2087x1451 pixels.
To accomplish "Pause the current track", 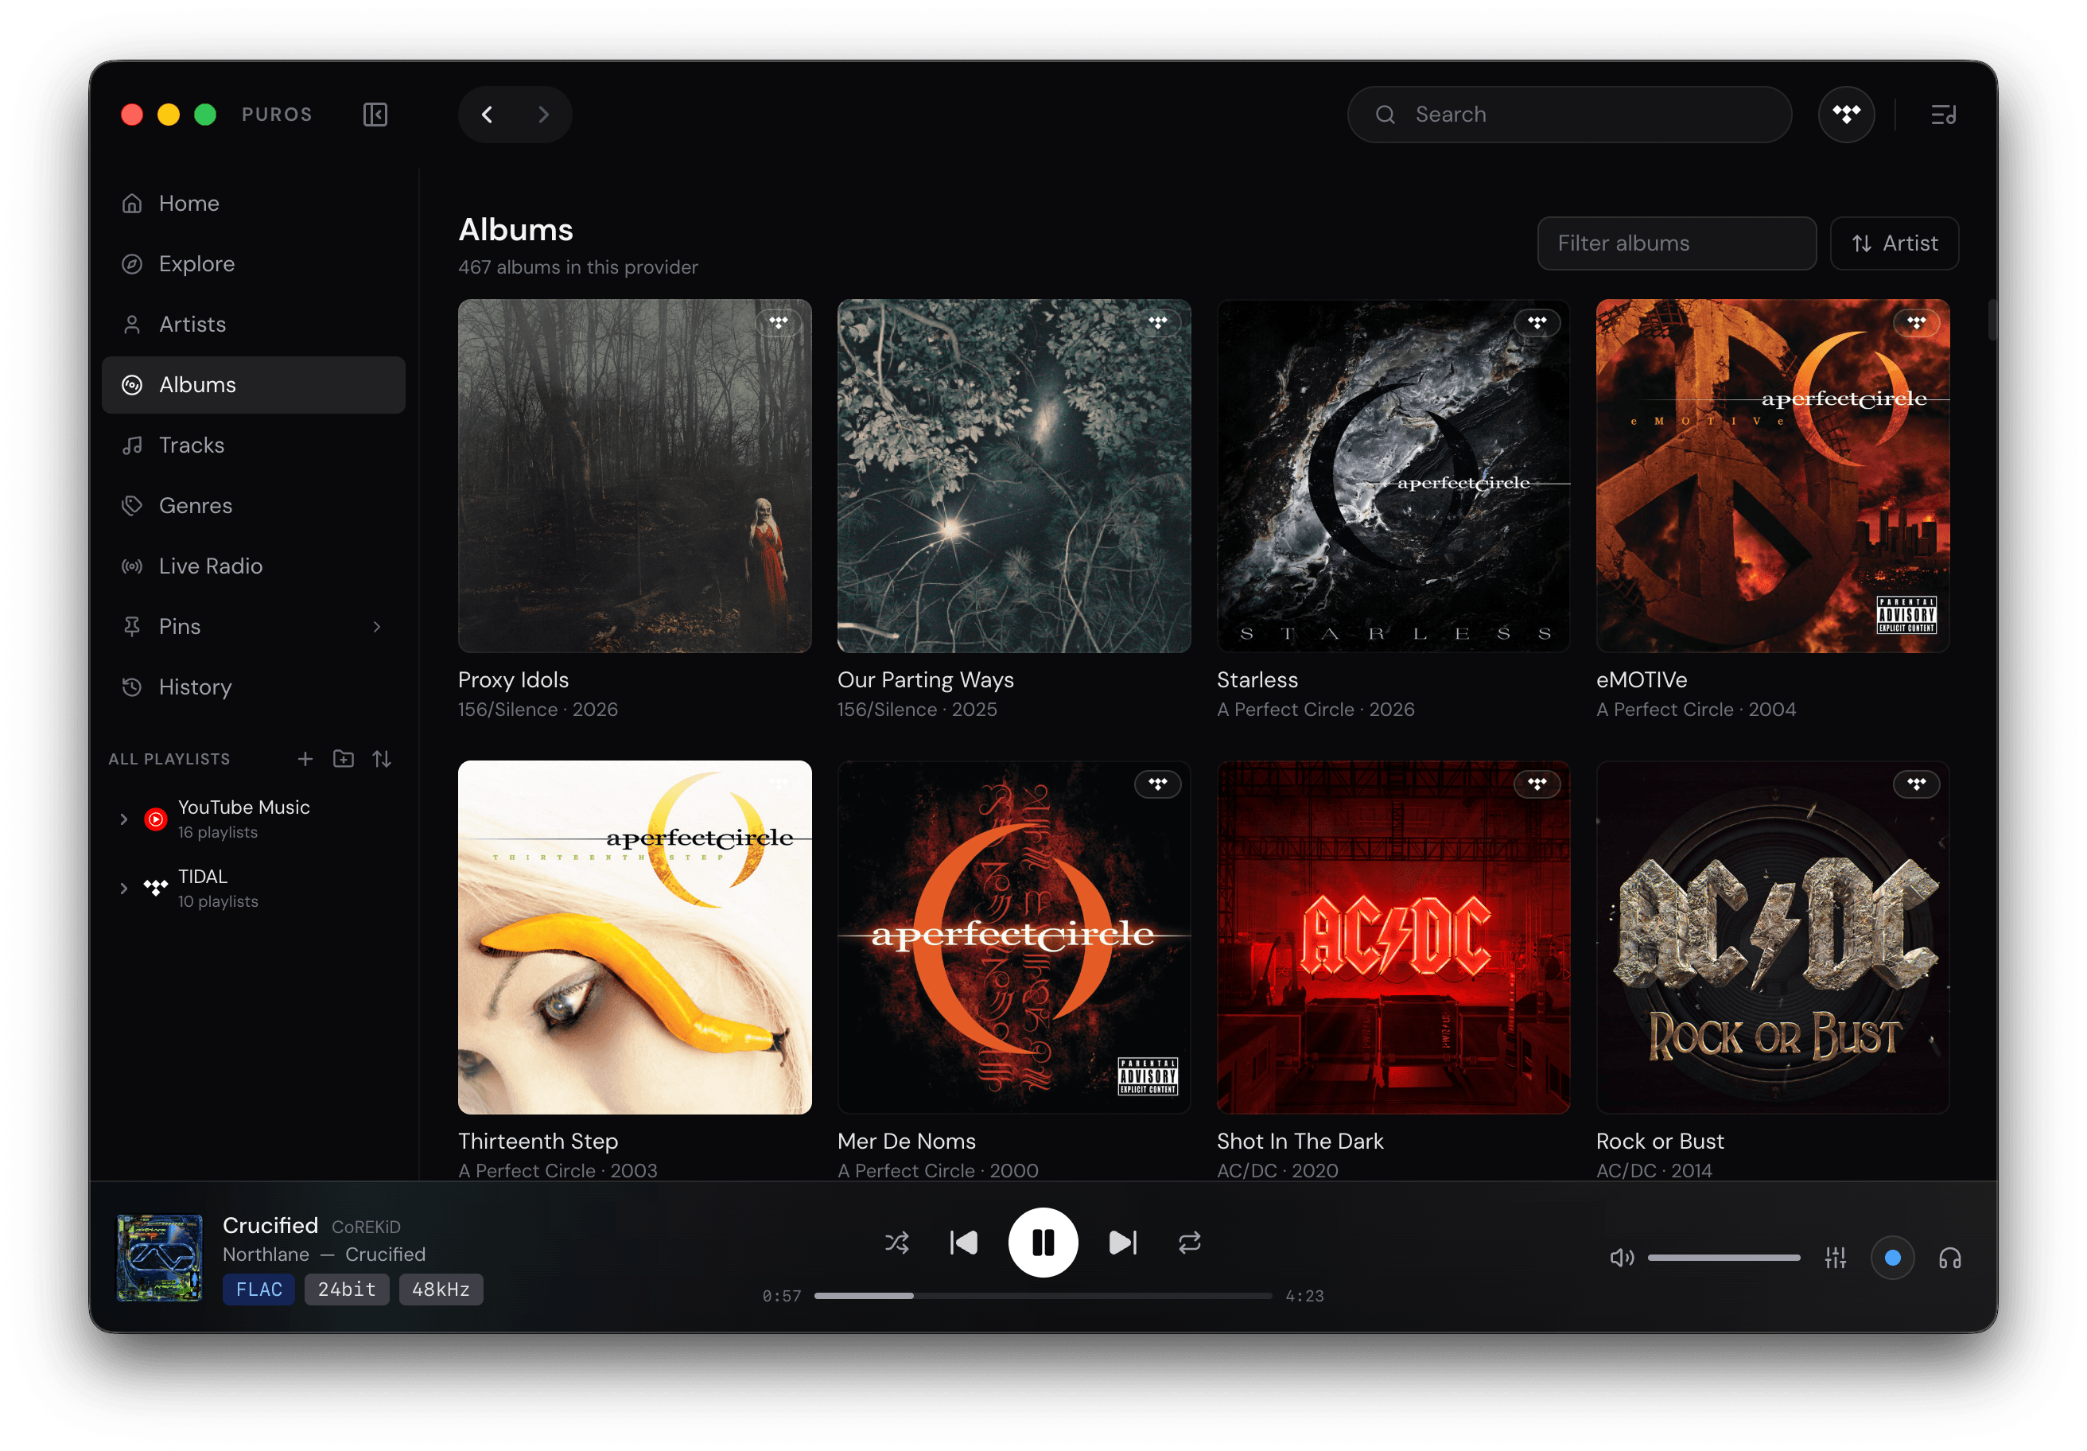I will pyautogui.click(x=1043, y=1242).
